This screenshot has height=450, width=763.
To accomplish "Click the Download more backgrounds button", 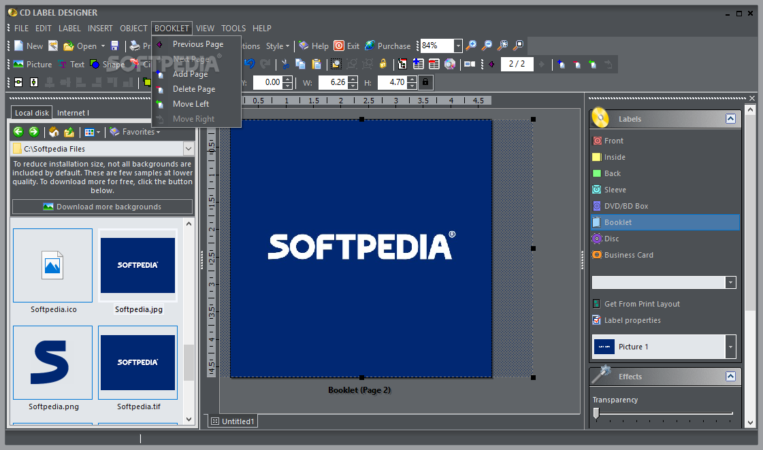I will (103, 207).
